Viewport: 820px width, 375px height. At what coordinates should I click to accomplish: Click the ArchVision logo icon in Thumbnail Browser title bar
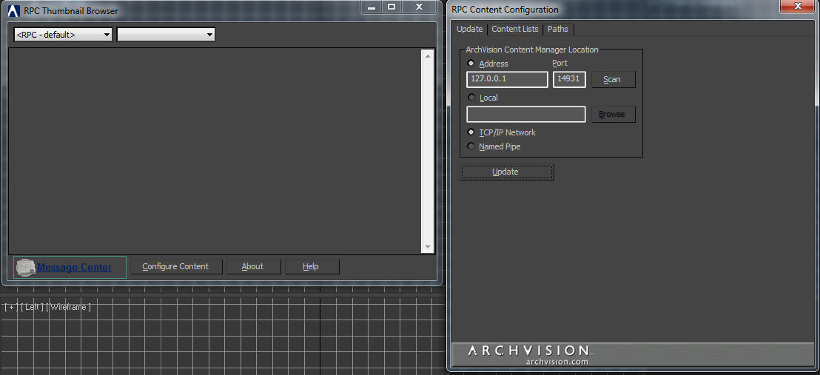click(x=14, y=10)
